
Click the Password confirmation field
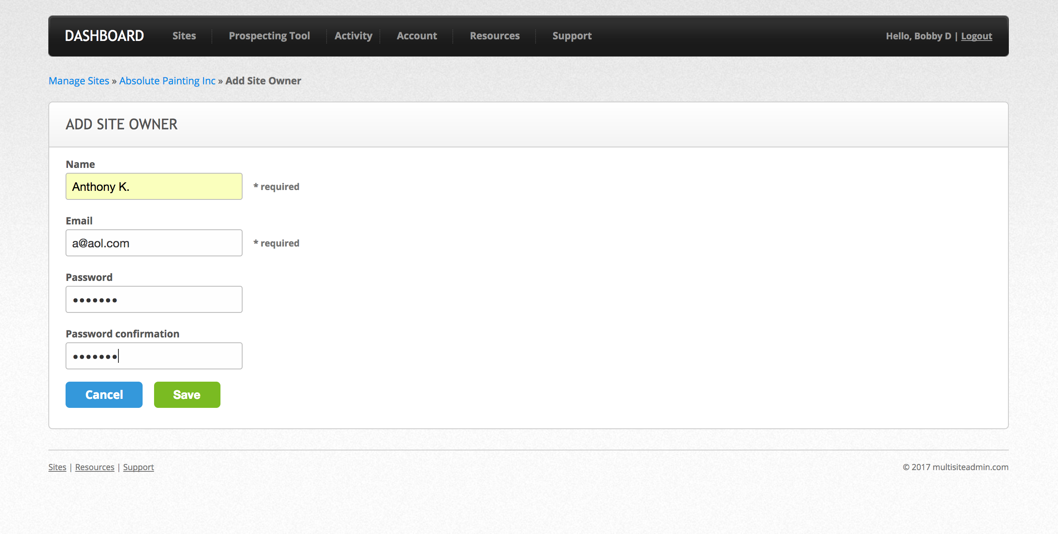154,355
